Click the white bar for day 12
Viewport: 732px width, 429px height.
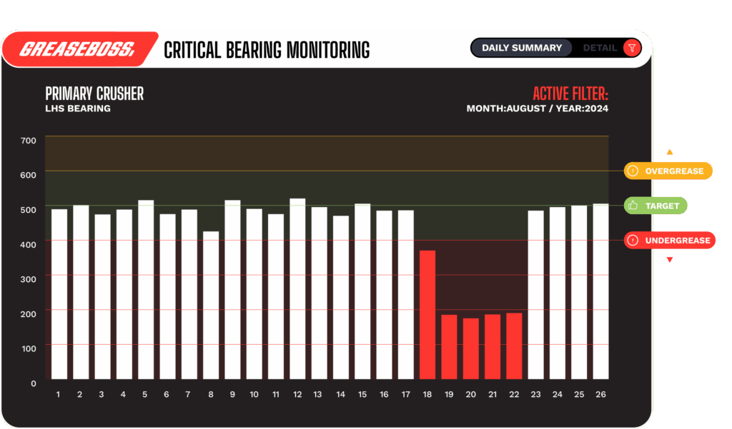[x=297, y=288]
